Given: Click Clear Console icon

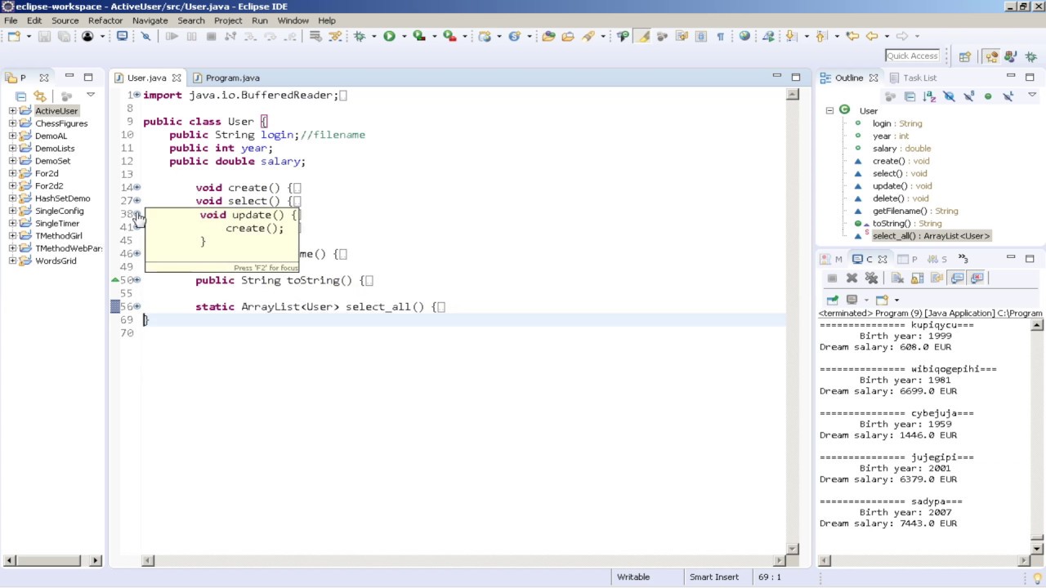Looking at the screenshot, I should click(897, 278).
